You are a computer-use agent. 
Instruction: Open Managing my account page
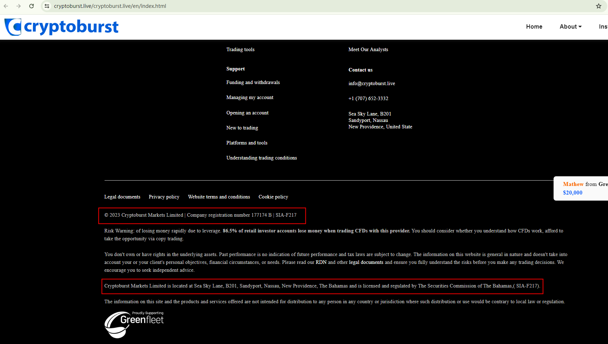click(x=250, y=97)
